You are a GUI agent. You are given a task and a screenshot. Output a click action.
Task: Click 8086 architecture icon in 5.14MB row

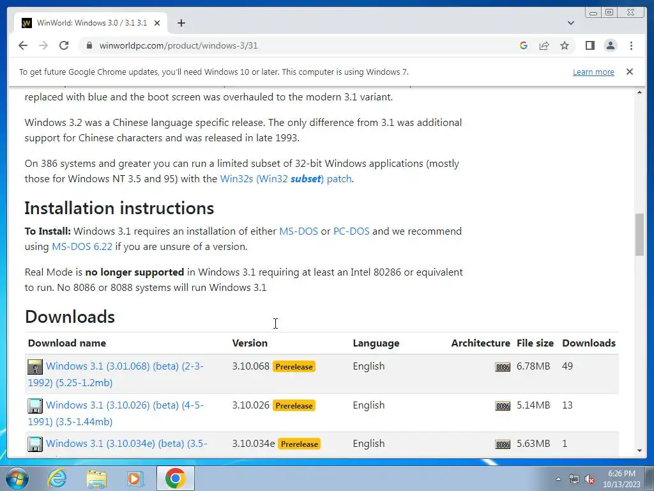tap(503, 406)
